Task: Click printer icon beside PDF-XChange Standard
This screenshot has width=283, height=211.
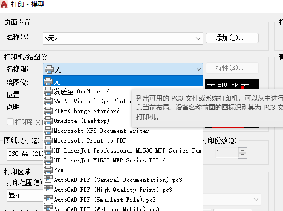Action: [x=48, y=111]
